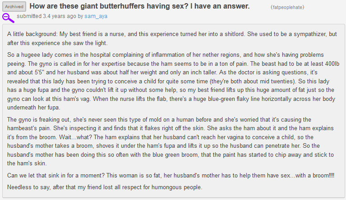The image size is (346, 200).
Task: Open the sam_aya author profile link
Action: click(96, 16)
